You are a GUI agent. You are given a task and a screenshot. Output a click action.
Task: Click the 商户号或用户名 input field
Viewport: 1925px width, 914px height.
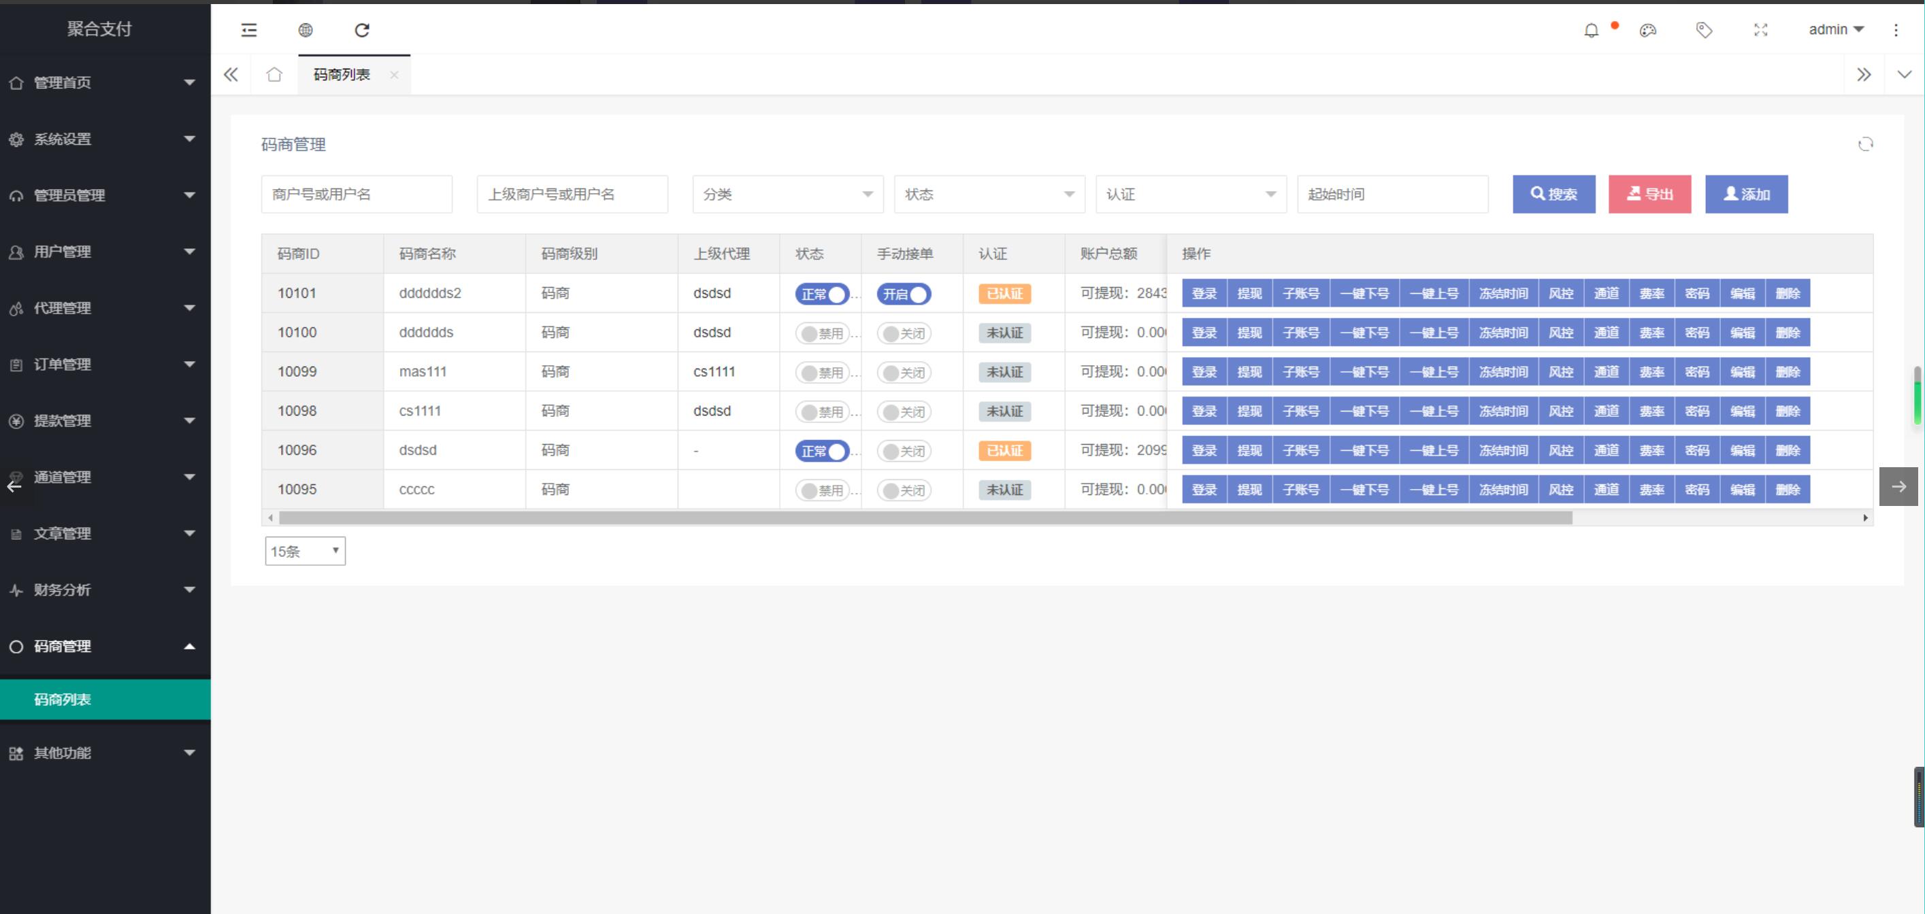[357, 194]
